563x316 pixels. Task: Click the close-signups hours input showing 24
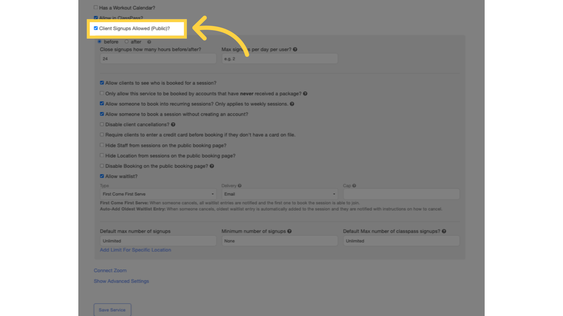[158, 58]
